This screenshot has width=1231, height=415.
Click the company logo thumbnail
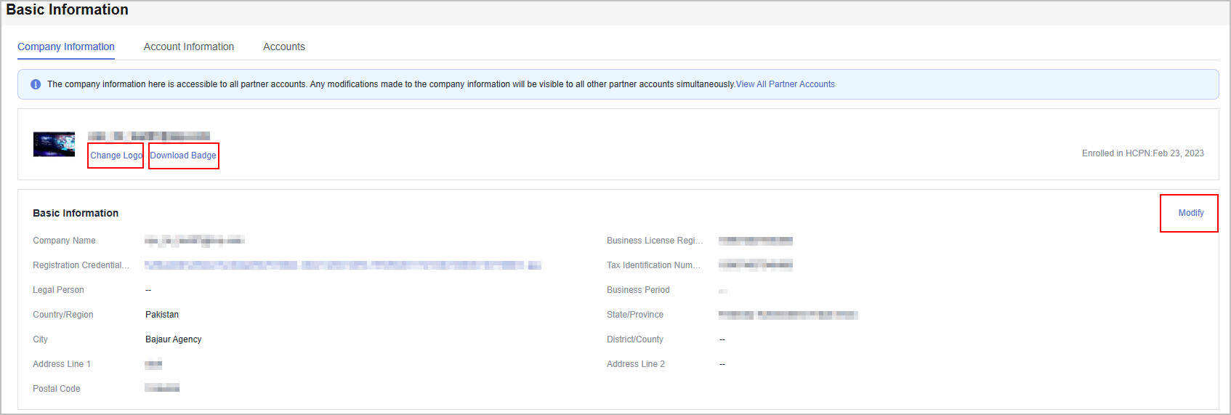click(54, 144)
